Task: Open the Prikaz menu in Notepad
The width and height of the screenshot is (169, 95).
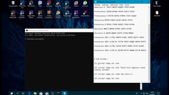Action: (x=121, y=5)
